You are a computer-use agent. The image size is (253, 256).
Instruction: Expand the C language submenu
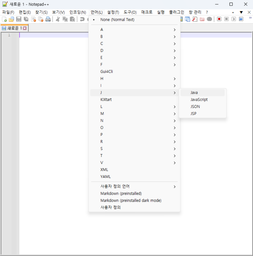(135, 44)
